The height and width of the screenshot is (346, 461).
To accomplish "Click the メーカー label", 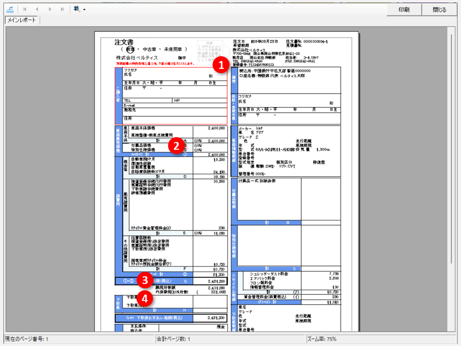I will [245, 129].
